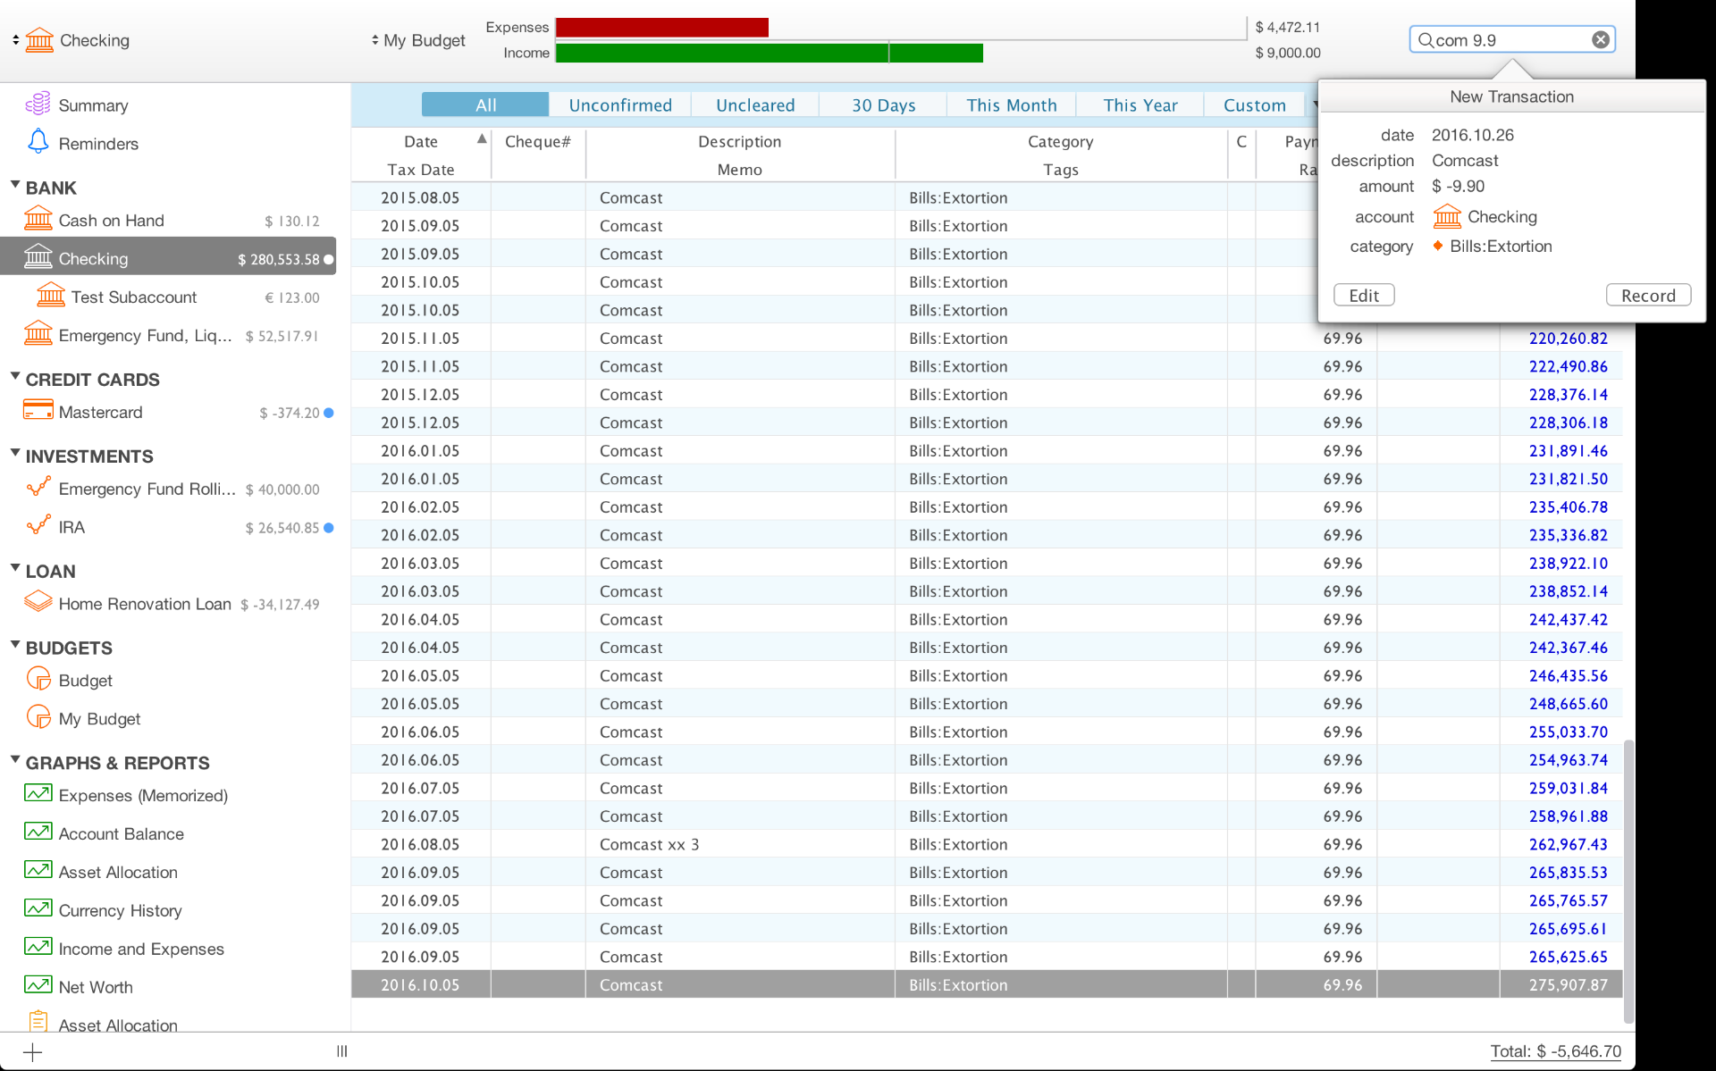Click the $ -9.90 amount in popup
This screenshot has width=1716, height=1071.
(x=1458, y=187)
